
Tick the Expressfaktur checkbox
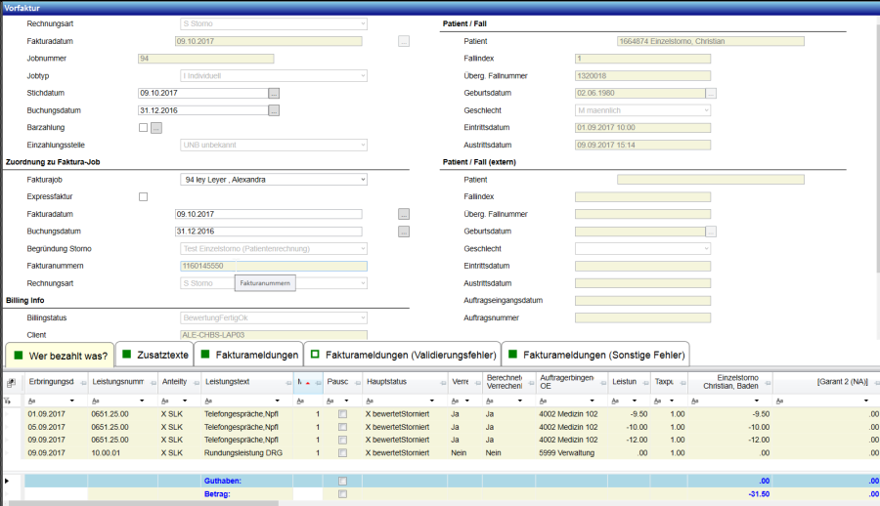tap(144, 196)
